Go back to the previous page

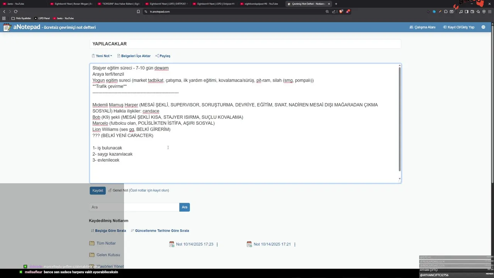pyautogui.click(x=4, y=12)
